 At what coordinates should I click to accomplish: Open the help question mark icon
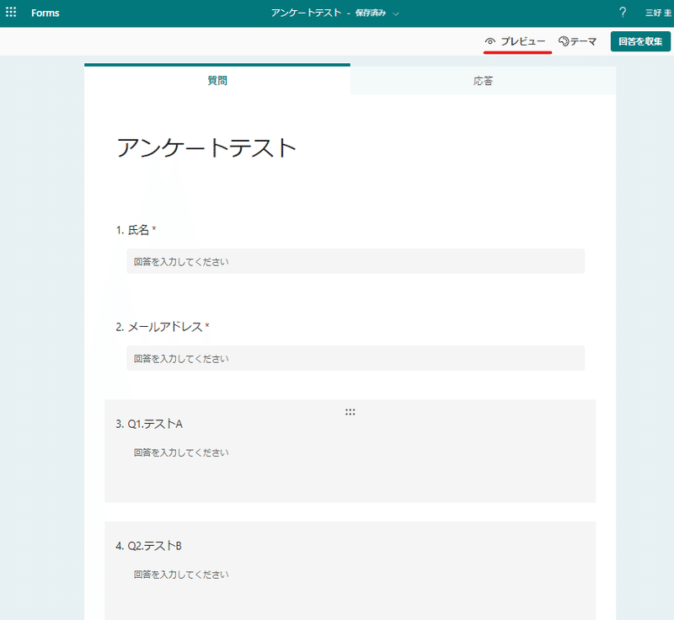click(623, 13)
